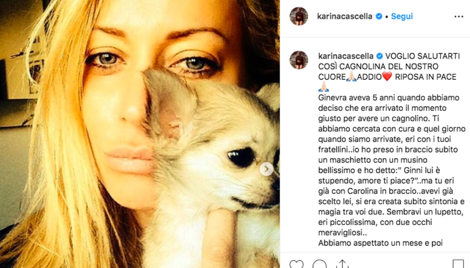Open the karinacascella username in the caption
Viewport: 470px width, 268px height.
point(344,56)
